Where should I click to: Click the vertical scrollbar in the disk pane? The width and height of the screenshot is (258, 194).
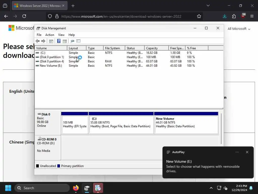click(221, 129)
